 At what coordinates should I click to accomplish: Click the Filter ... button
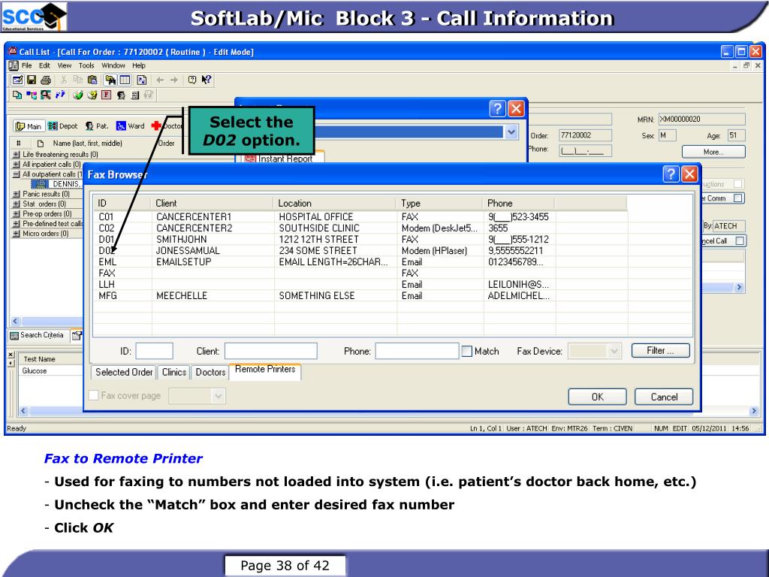pyautogui.click(x=661, y=351)
